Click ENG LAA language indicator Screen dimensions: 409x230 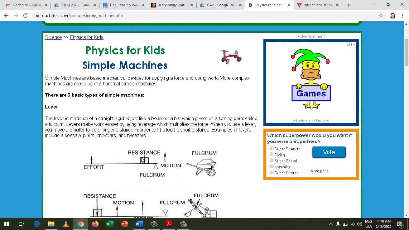coord(368,224)
